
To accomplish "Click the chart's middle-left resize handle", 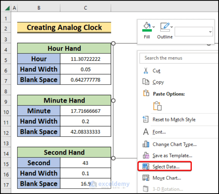I will point(113,101).
